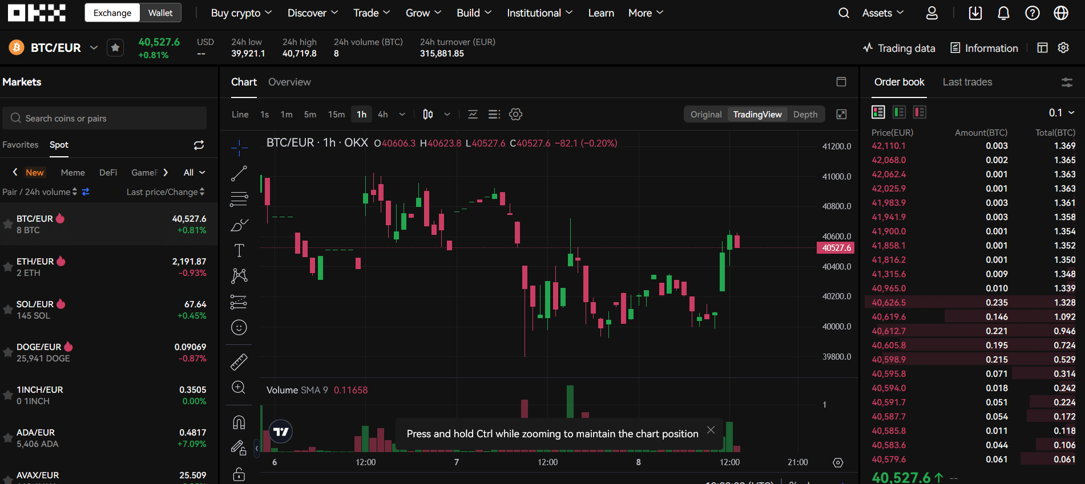Select the ruler measure tool
1085x484 pixels.
coord(239,361)
